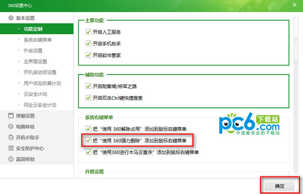Click the timer icon beside 开机小助手
The image size is (303, 194).
[11, 137]
